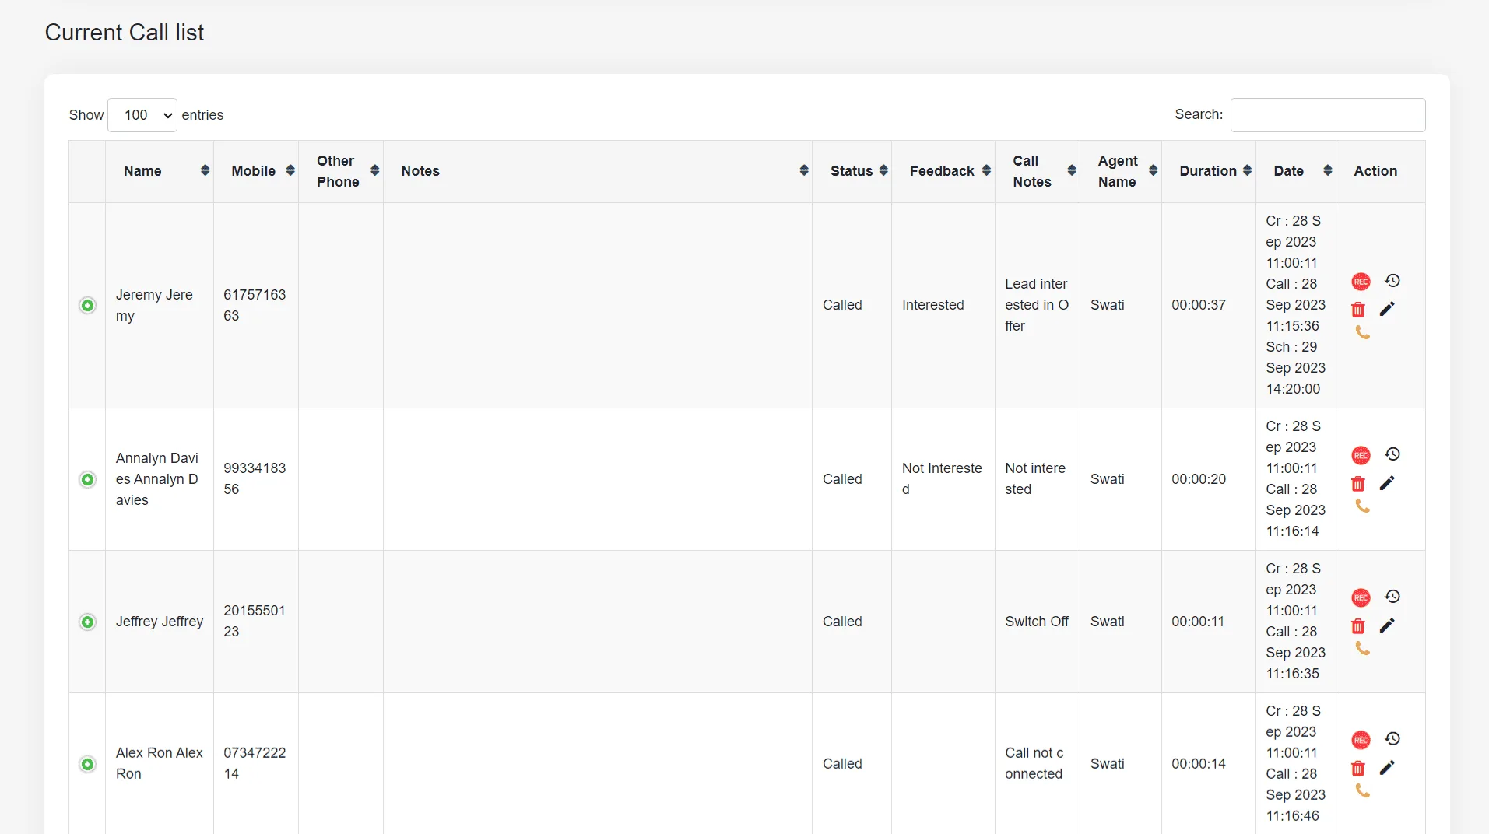1489x834 pixels.
Task: Open the Show entries dropdown
Action: (x=142, y=115)
